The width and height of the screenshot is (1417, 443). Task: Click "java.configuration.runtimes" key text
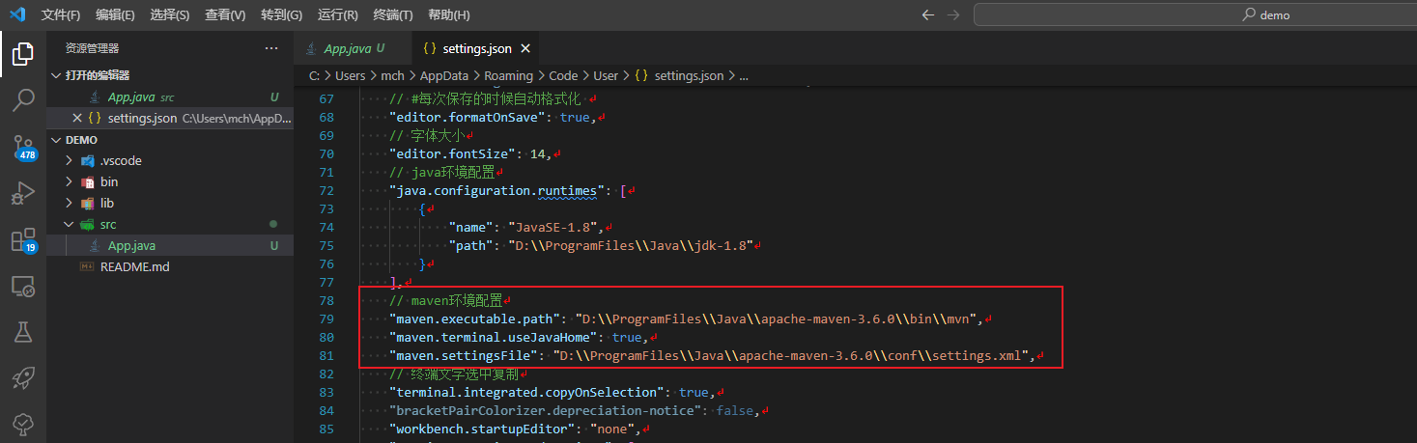496,191
